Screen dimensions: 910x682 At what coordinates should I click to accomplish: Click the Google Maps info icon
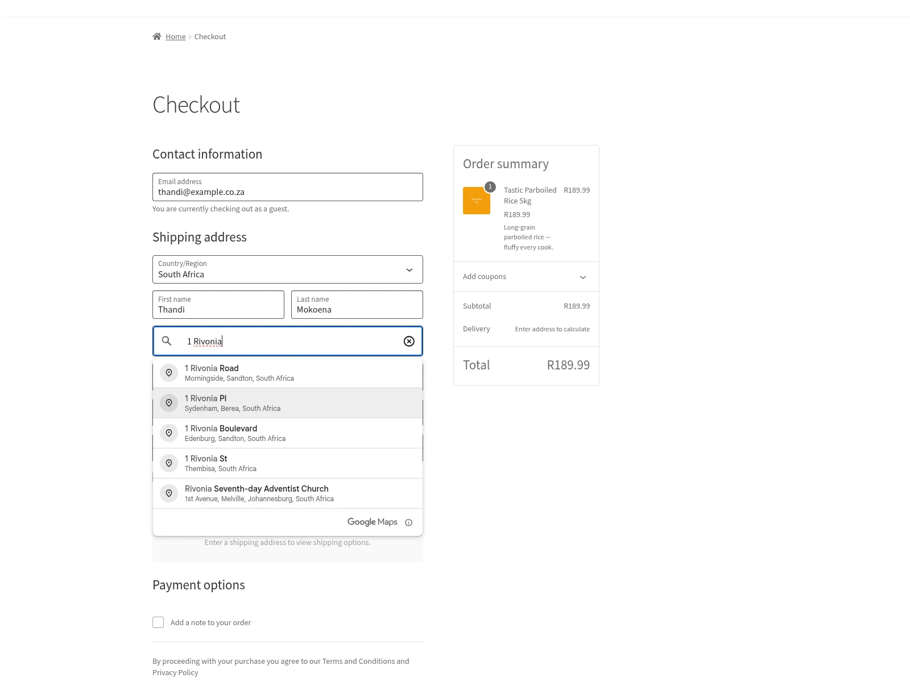pos(408,522)
